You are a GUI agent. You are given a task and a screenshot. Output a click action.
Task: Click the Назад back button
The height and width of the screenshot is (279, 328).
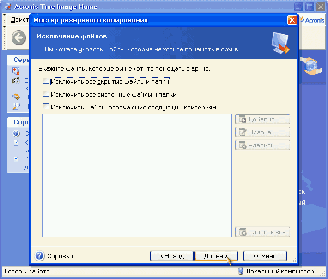coord(172,256)
